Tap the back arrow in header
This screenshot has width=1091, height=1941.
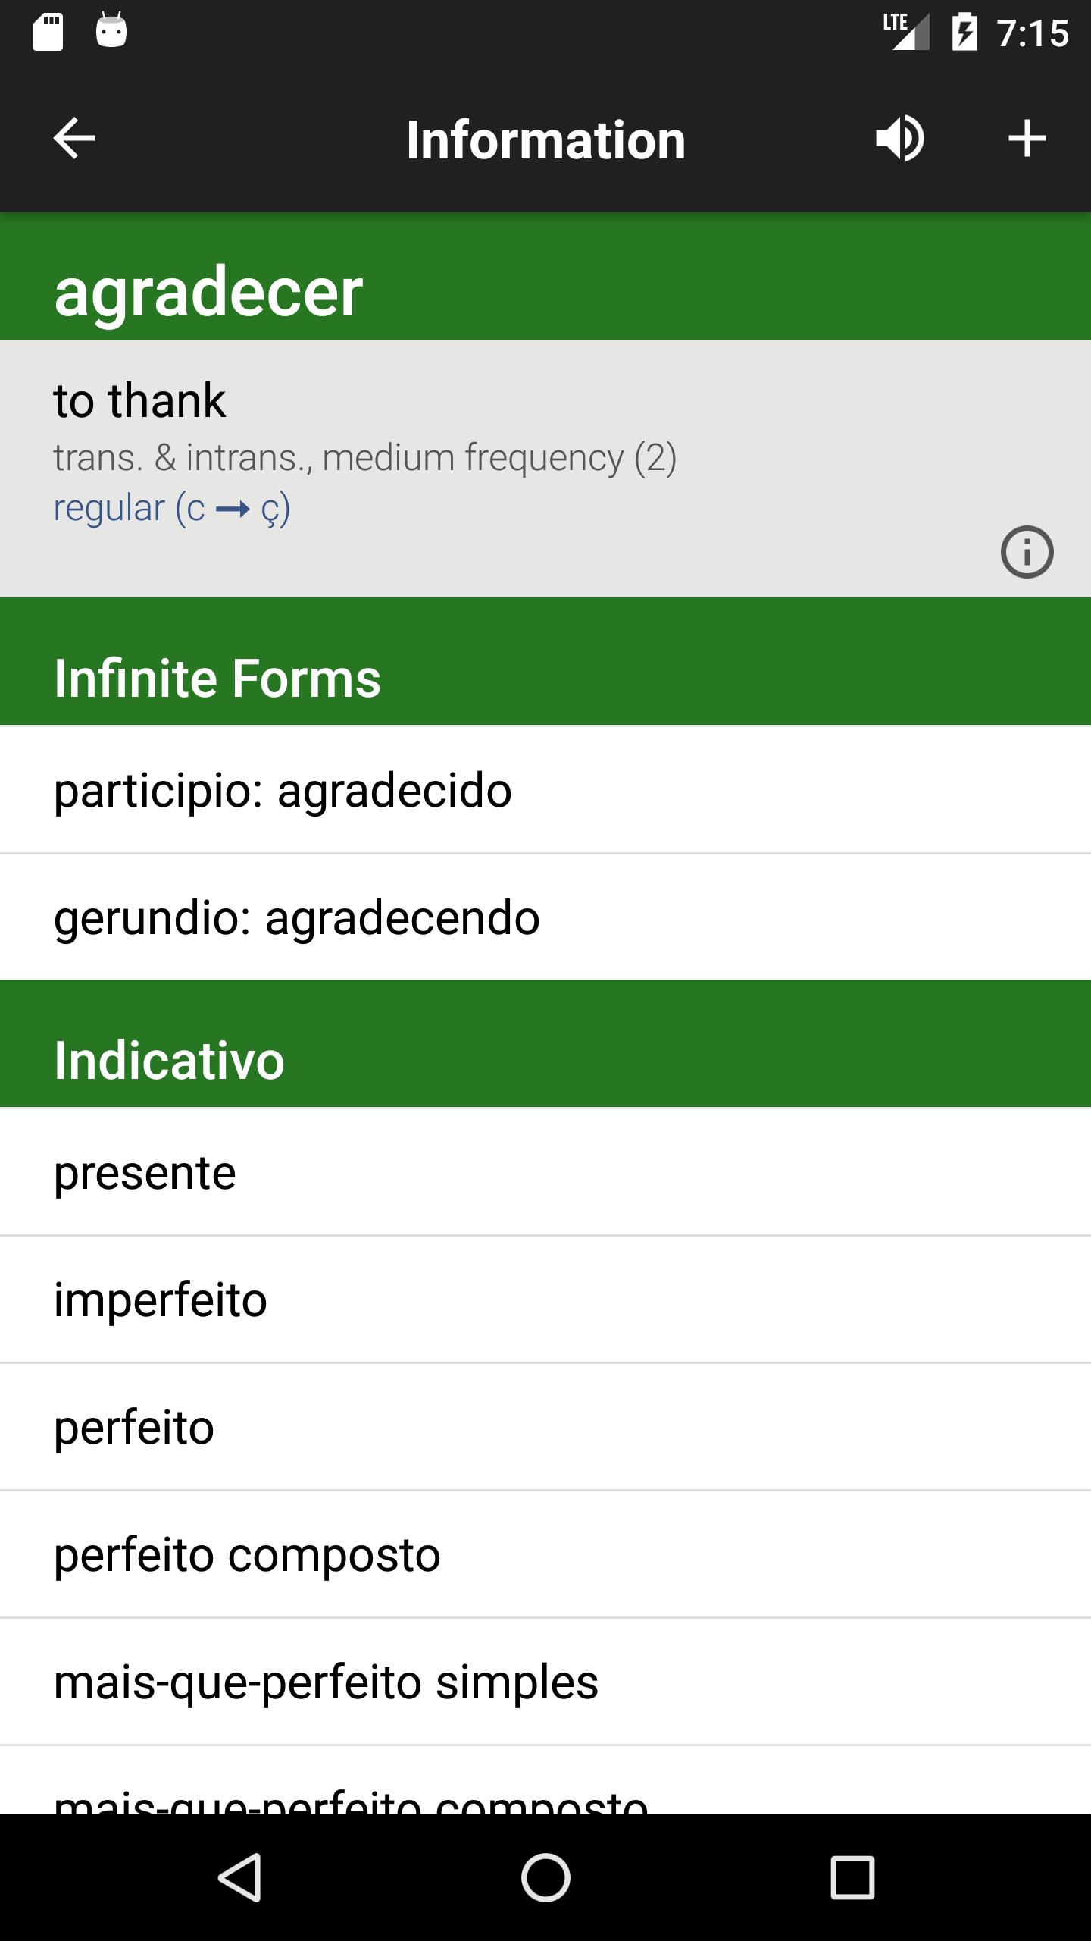click(x=74, y=139)
